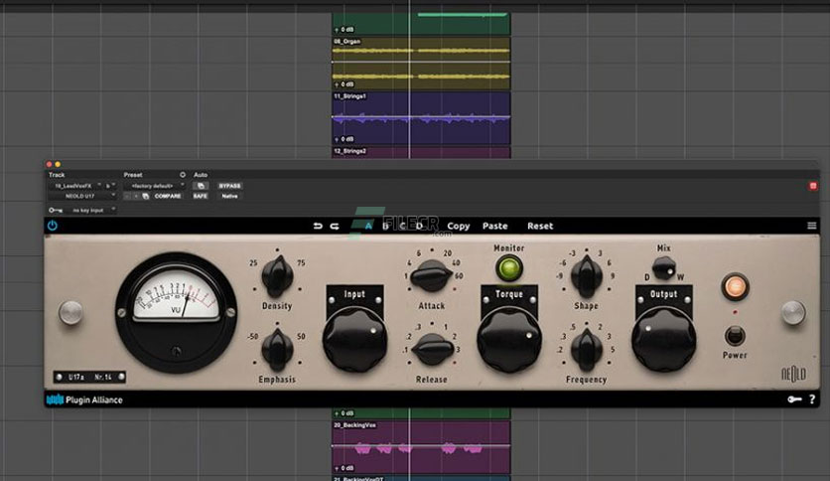Click the NEOLD logo on faceplate
The image size is (830, 481).
[793, 374]
